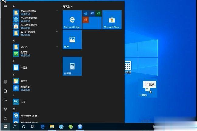Select the A letter group header

[14, 41]
